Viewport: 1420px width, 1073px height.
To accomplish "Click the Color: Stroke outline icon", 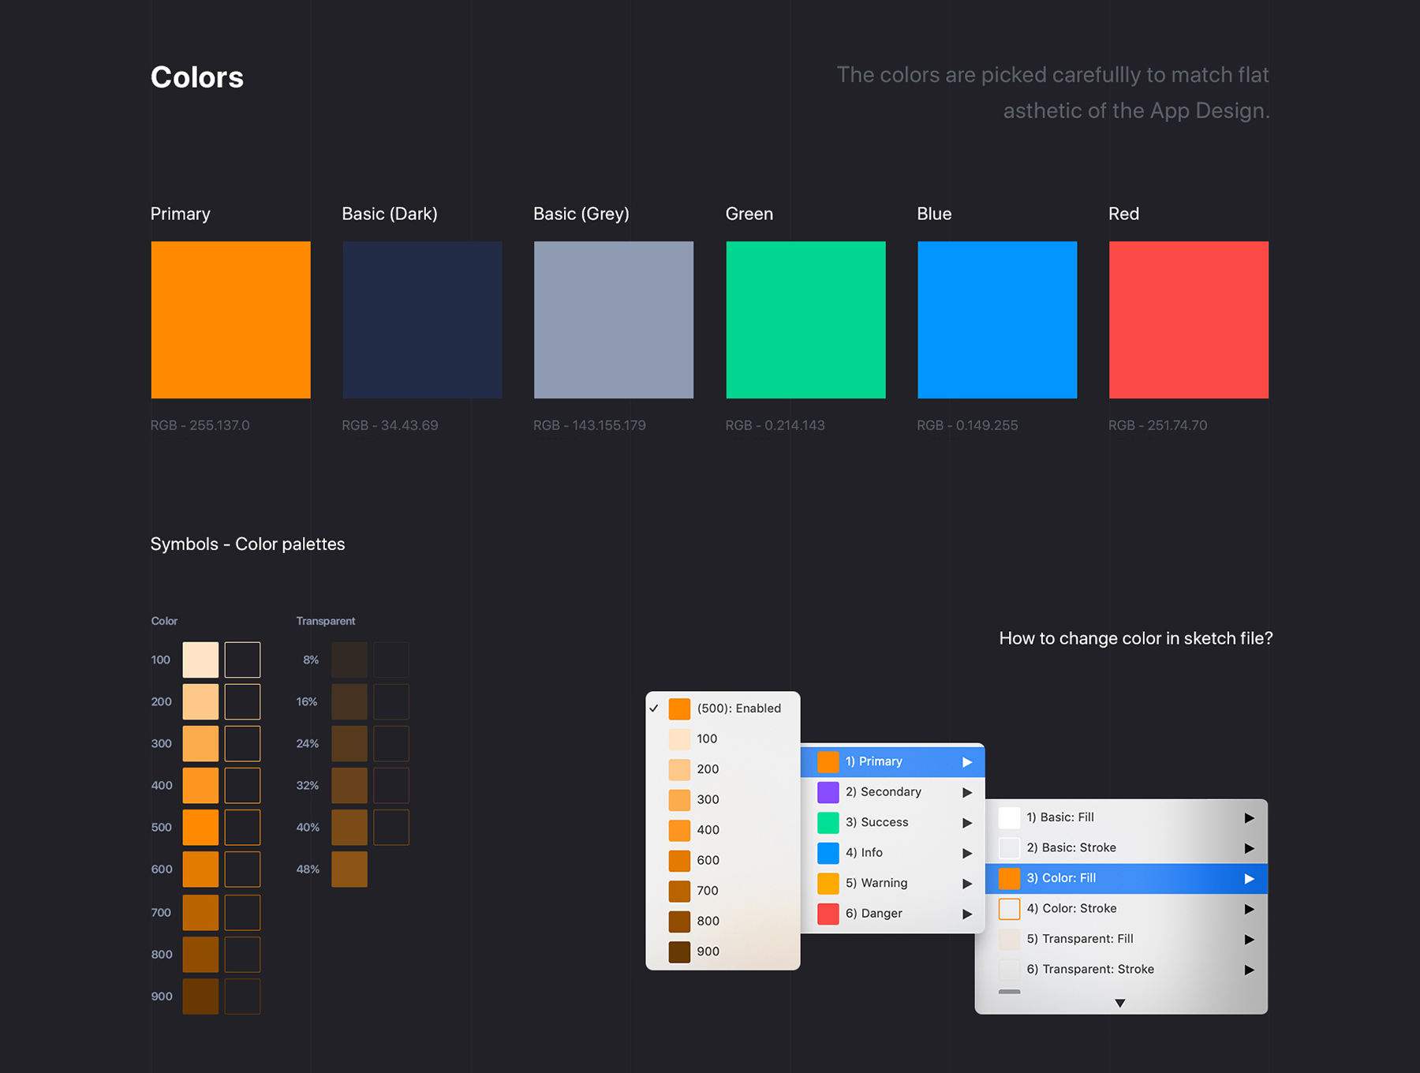I will coord(1009,909).
